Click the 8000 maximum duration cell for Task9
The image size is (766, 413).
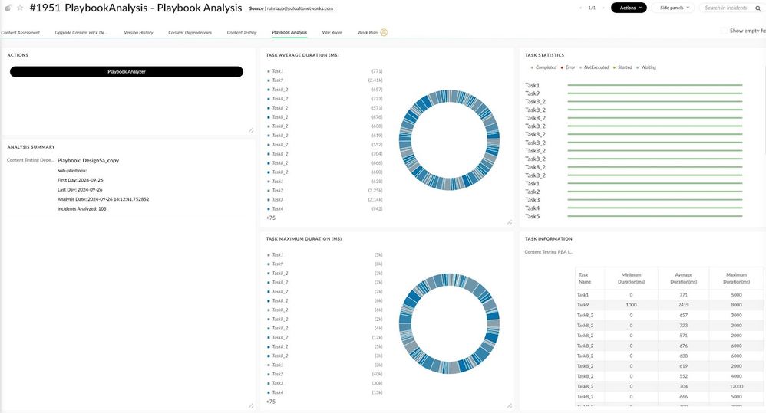(x=736, y=305)
